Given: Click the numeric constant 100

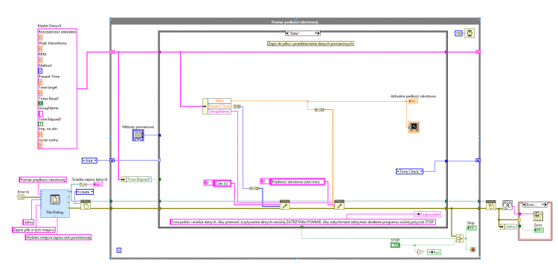Looking at the screenshot, I should (x=458, y=33).
